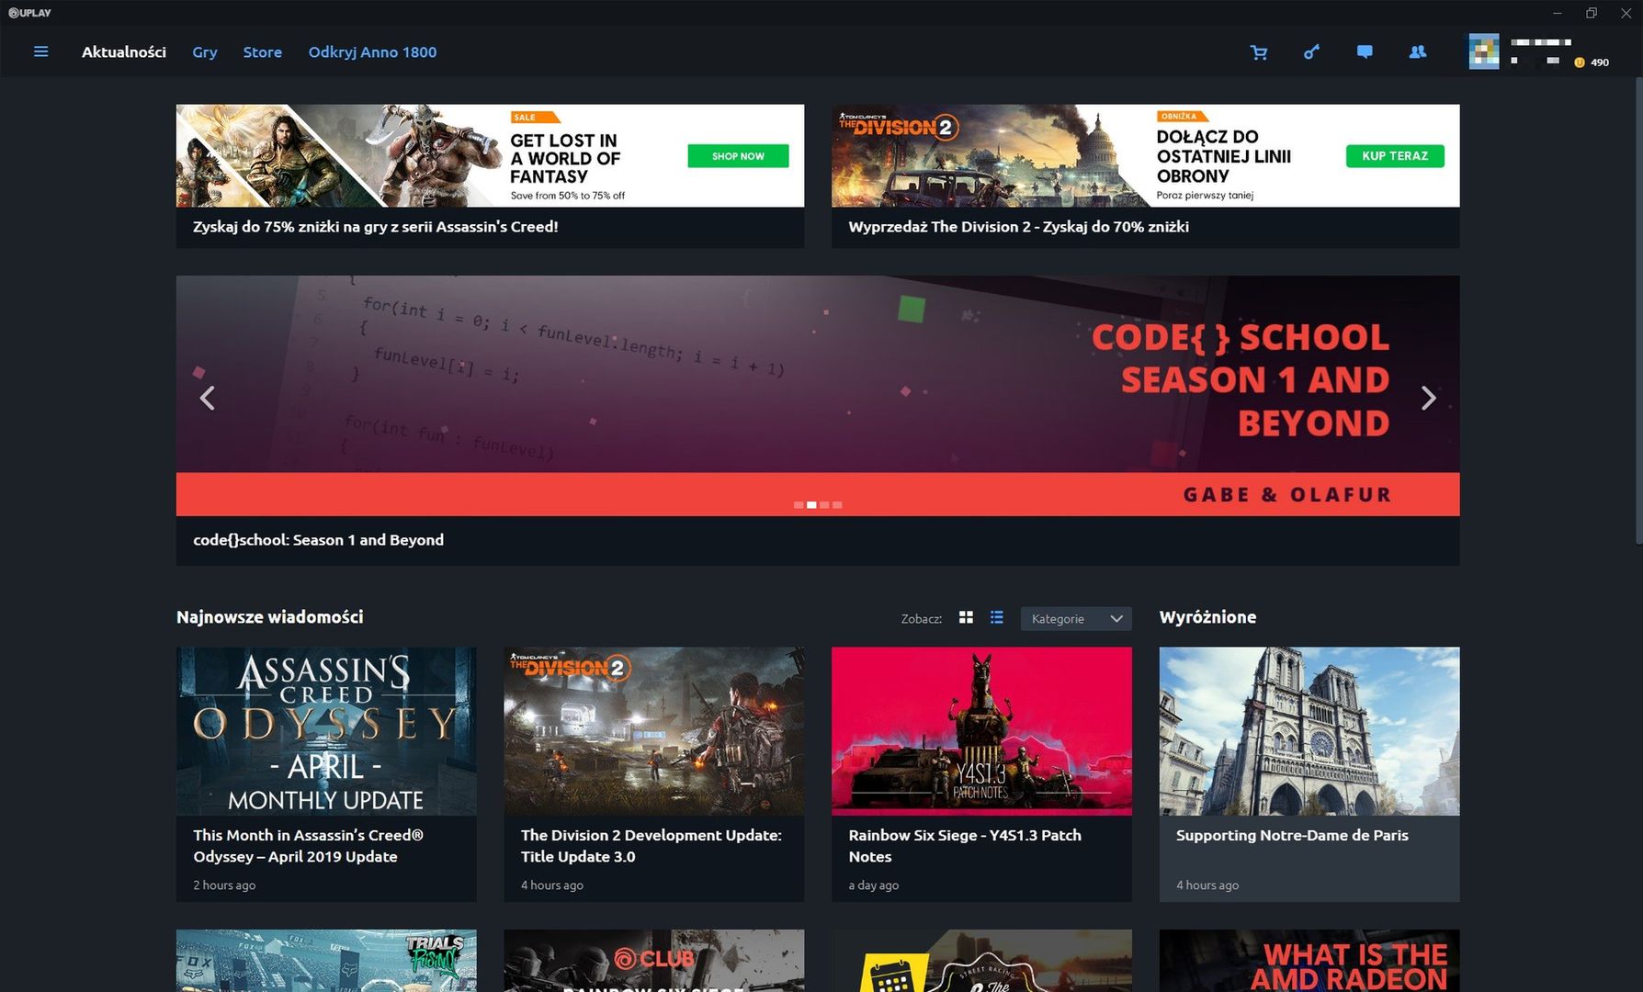Screen dimensions: 1643x992
Task: Open the yellow calendar news thumbnail
Action: pos(981,961)
